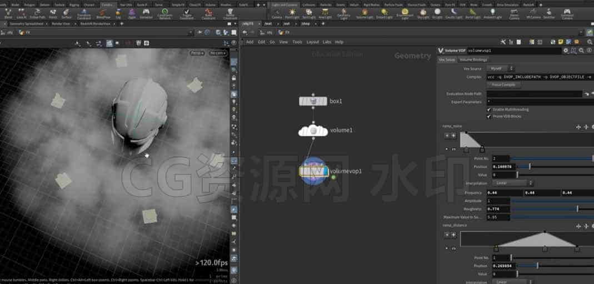Open the Edit menu in network editor
The height and width of the screenshot is (284, 594).
(x=261, y=42)
